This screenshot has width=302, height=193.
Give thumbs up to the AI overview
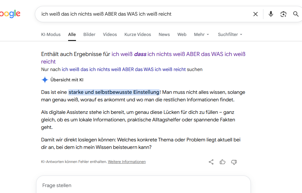(223, 162)
